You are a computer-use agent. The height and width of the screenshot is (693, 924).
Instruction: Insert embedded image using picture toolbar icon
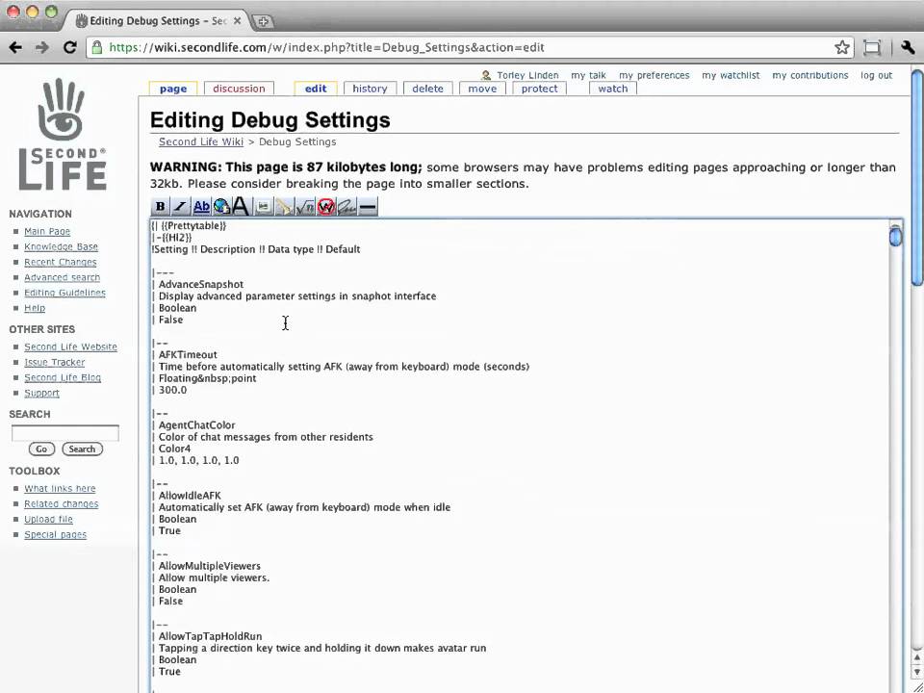[264, 207]
